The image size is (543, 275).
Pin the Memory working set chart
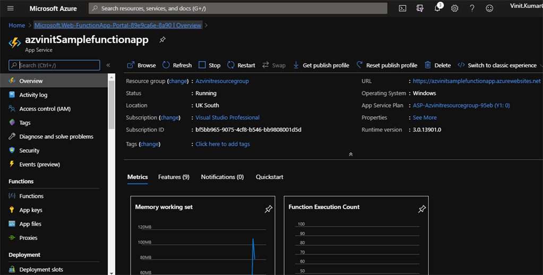click(269, 209)
